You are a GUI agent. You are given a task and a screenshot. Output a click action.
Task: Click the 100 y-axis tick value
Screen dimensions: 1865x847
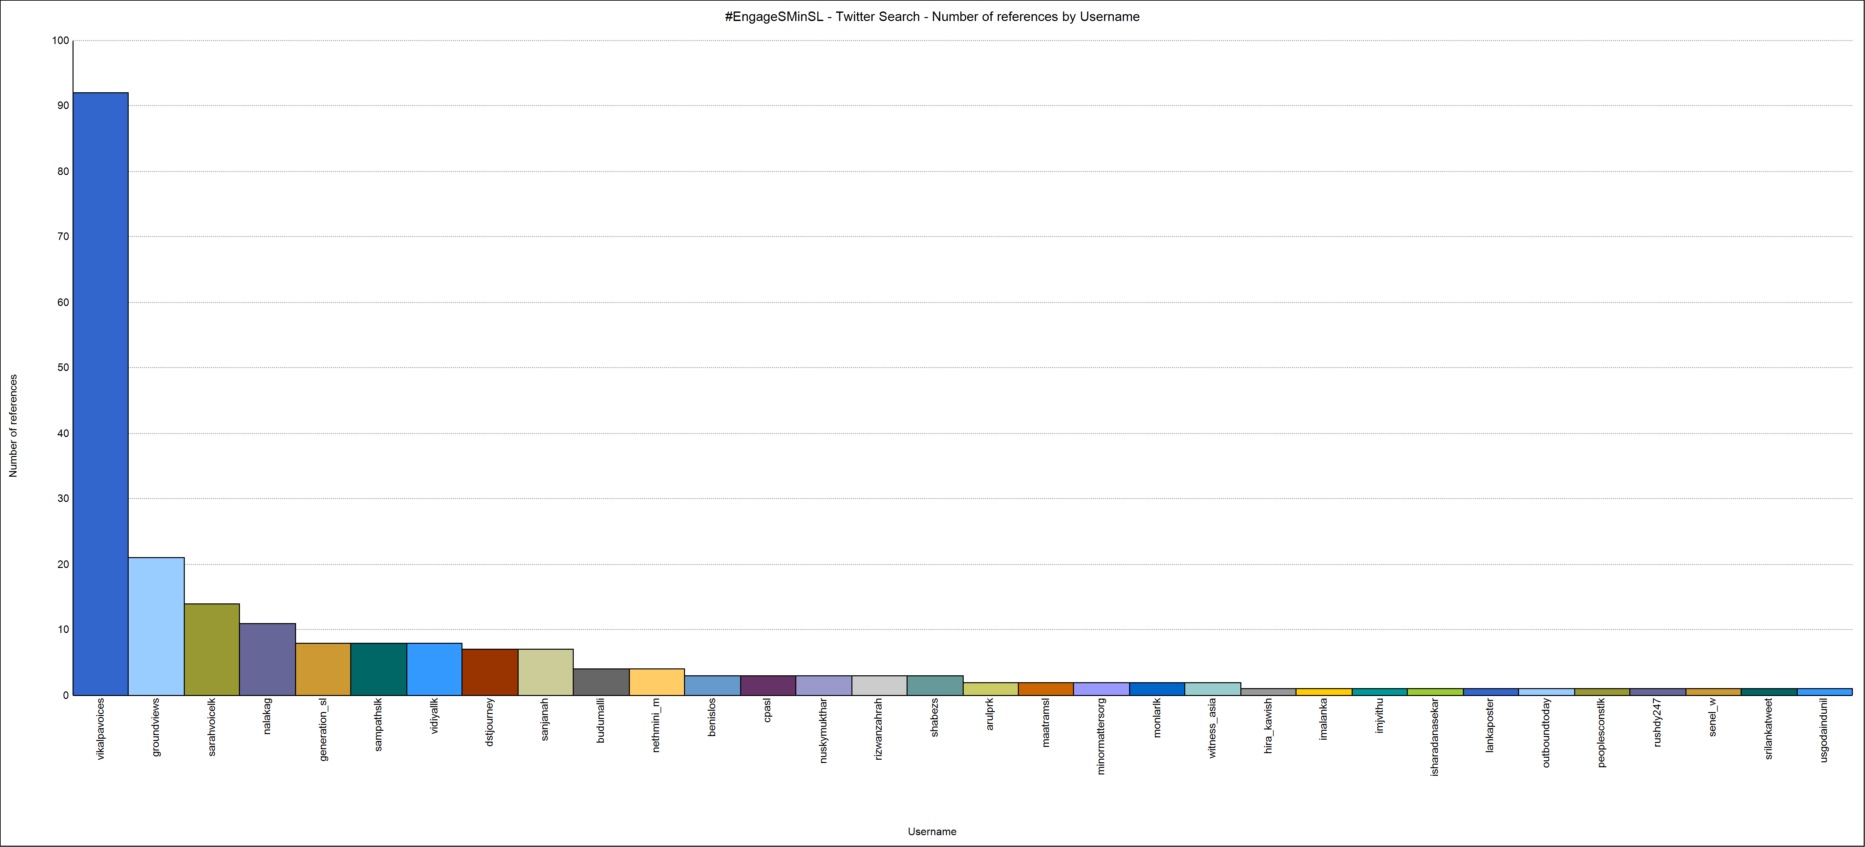tap(61, 40)
